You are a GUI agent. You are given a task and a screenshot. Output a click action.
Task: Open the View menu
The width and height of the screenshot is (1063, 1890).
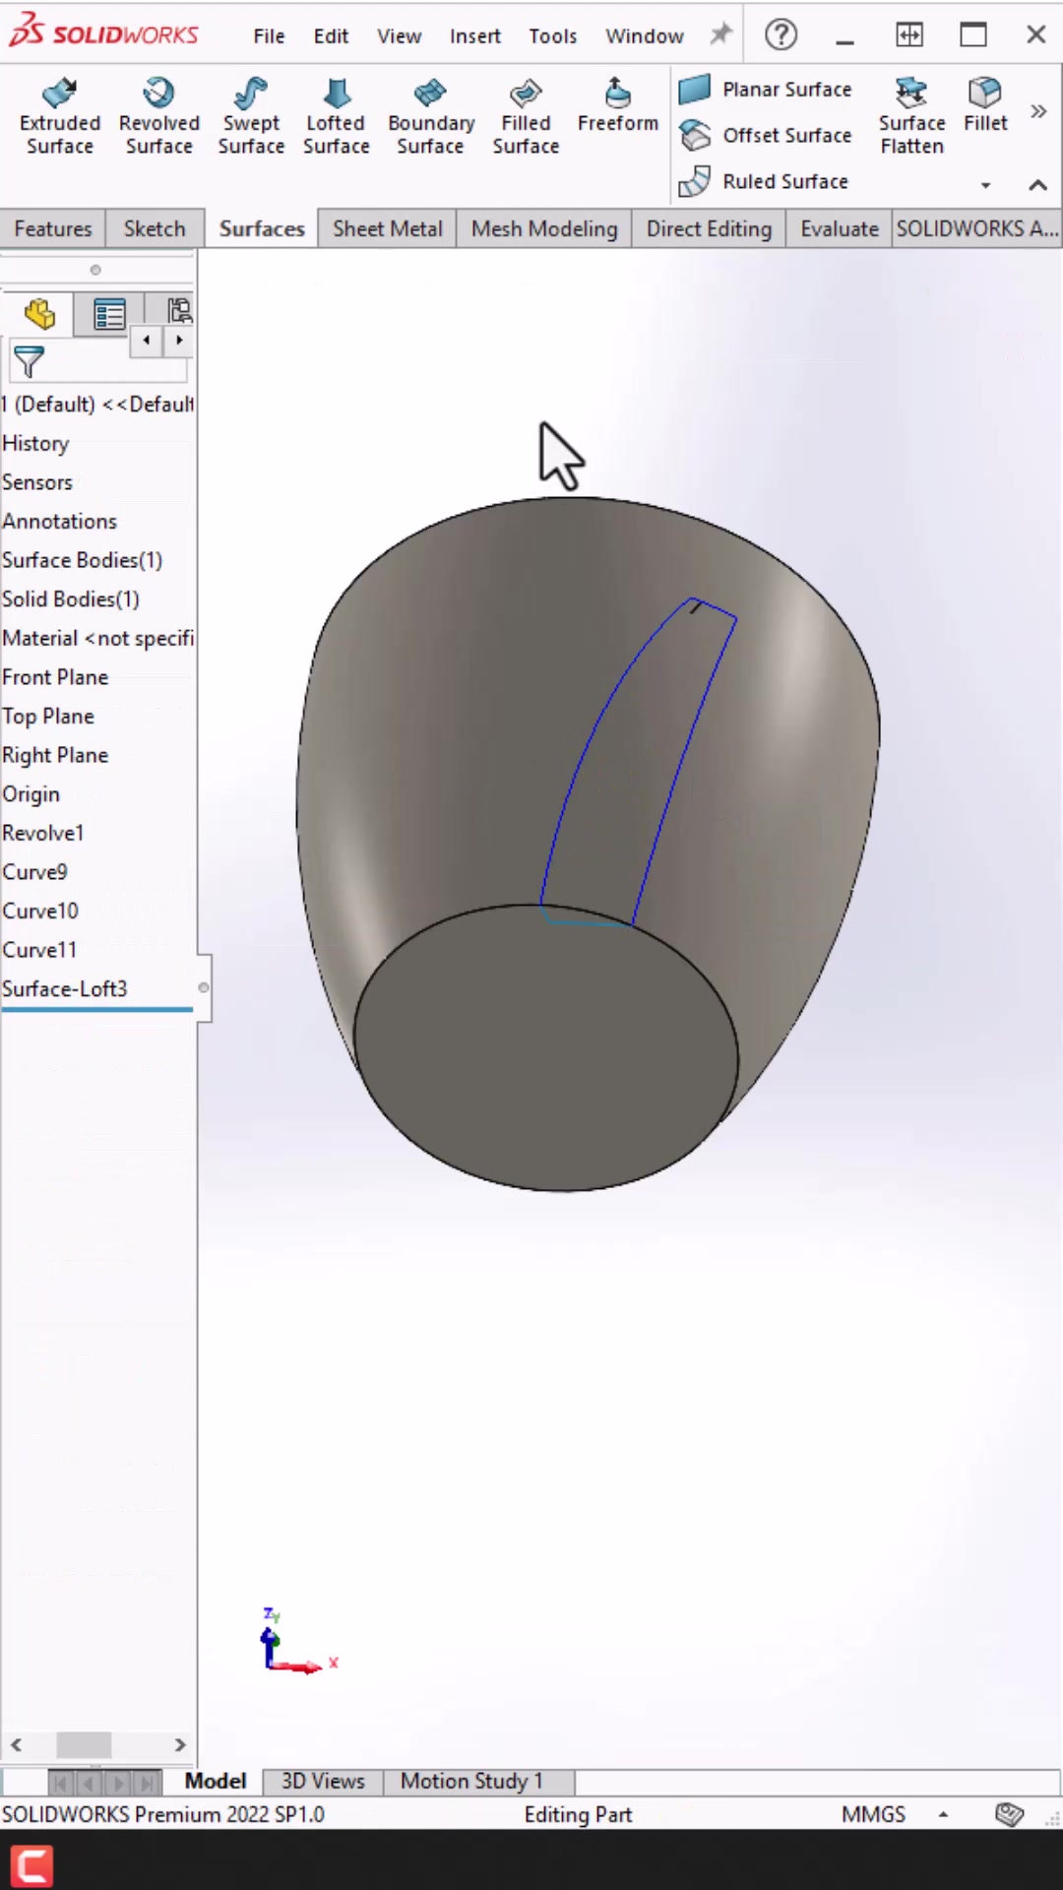click(x=399, y=36)
